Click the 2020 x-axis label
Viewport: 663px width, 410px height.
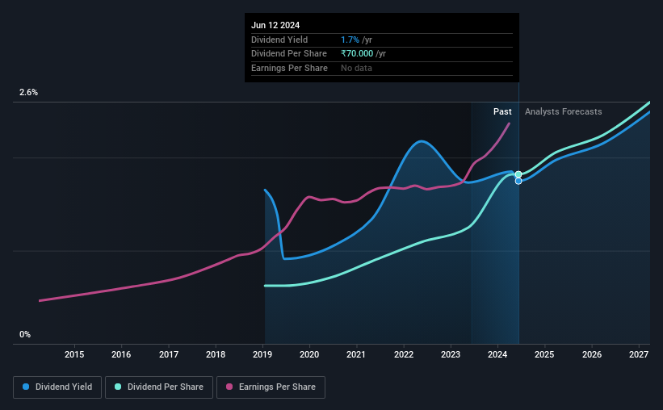(x=309, y=354)
